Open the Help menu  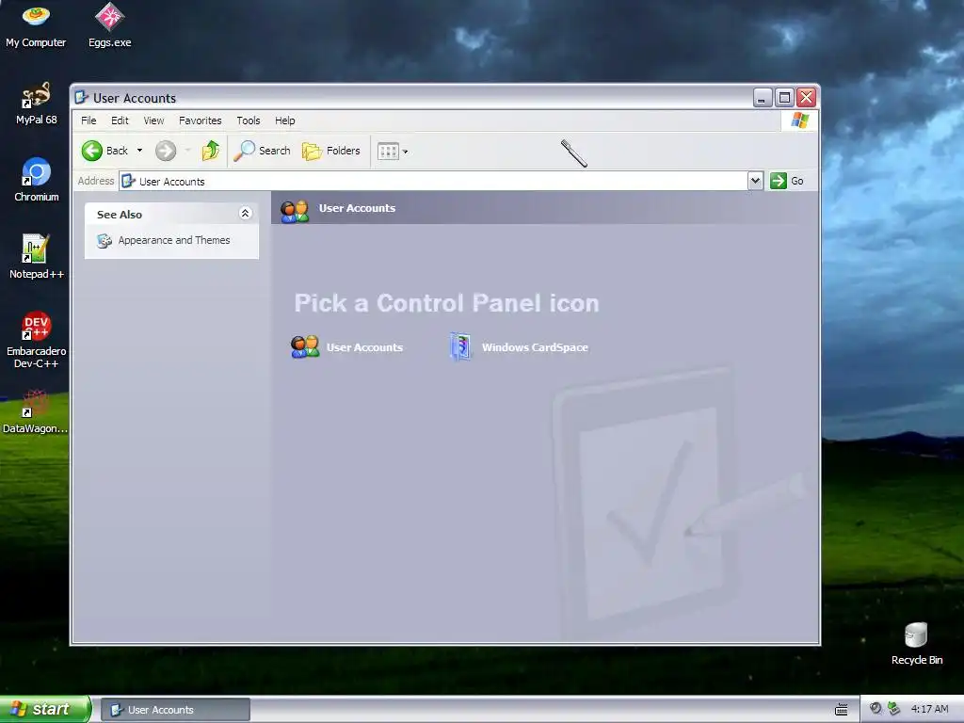coord(284,120)
